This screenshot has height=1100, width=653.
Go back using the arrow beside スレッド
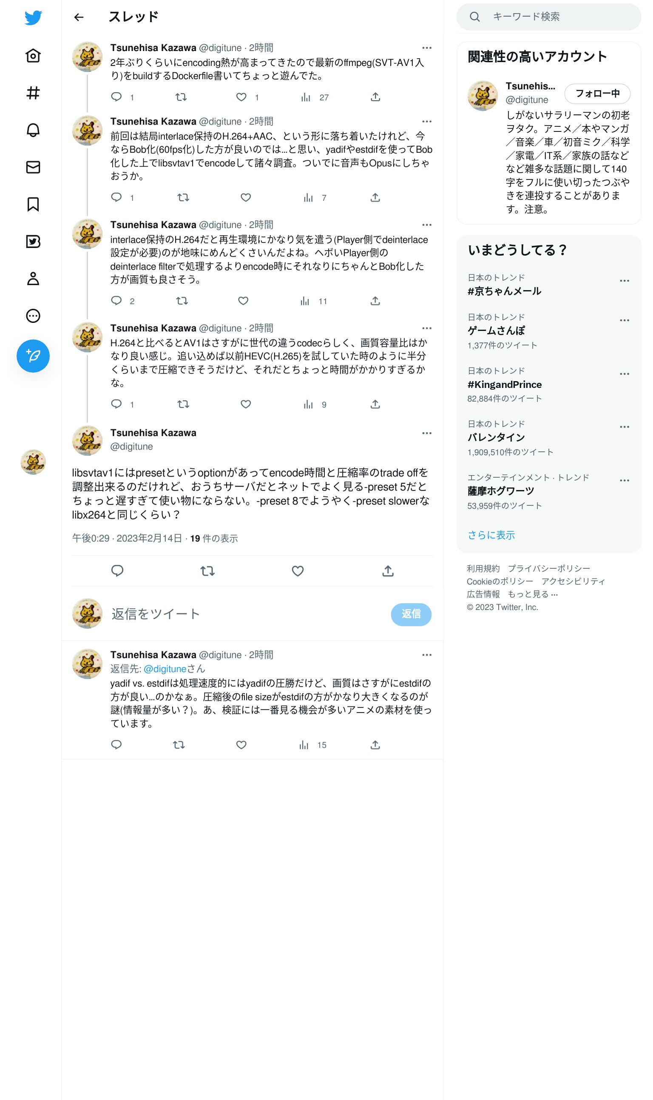click(79, 17)
